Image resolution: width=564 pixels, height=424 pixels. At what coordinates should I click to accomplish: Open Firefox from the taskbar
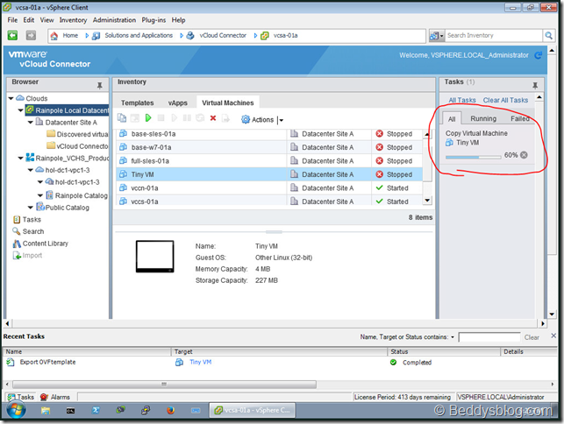[170, 410]
